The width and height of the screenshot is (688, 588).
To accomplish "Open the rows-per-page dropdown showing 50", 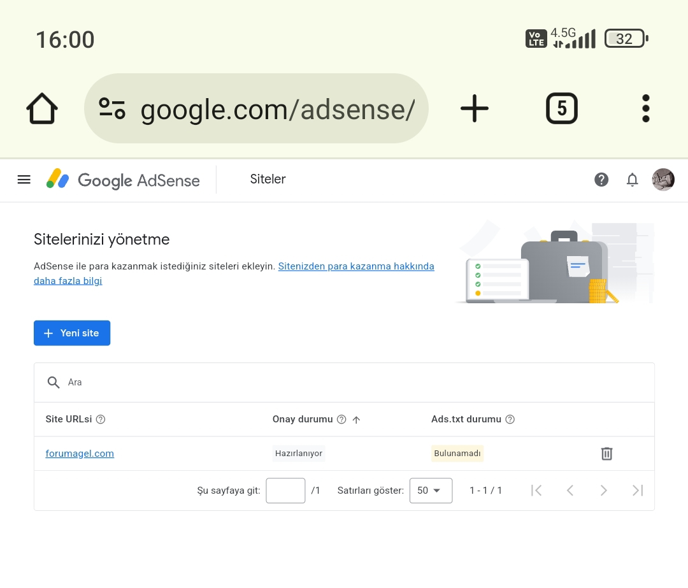I will 431,491.
